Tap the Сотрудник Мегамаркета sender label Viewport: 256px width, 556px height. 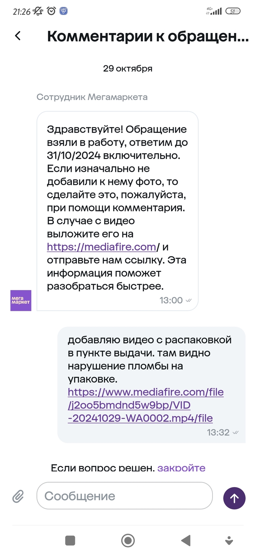pos(92,97)
